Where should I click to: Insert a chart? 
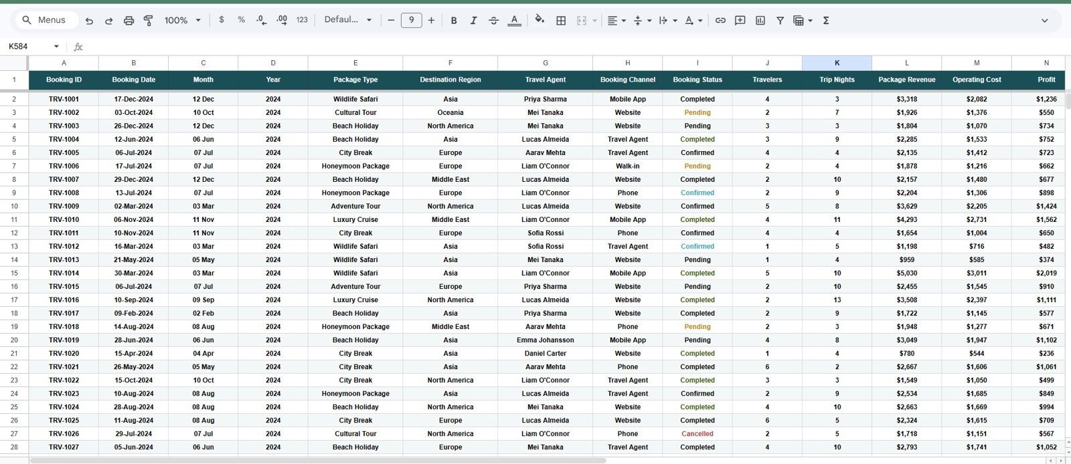click(760, 21)
